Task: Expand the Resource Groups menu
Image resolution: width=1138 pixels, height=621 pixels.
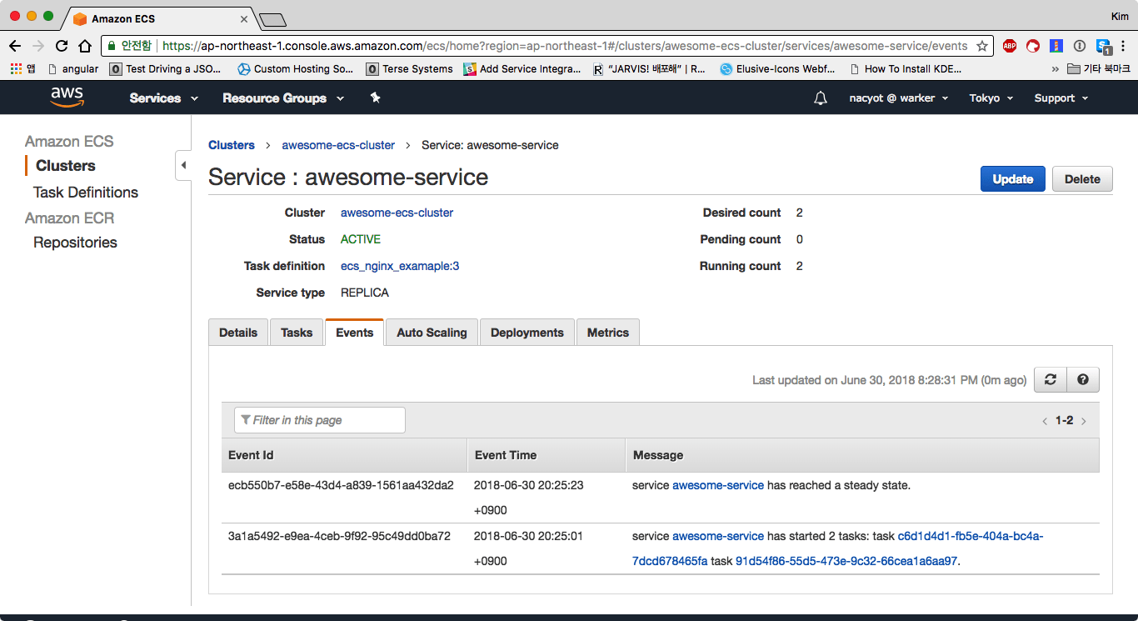Action: coord(282,98)
